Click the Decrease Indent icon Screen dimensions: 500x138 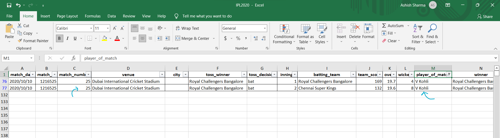[x=160, y=38]
